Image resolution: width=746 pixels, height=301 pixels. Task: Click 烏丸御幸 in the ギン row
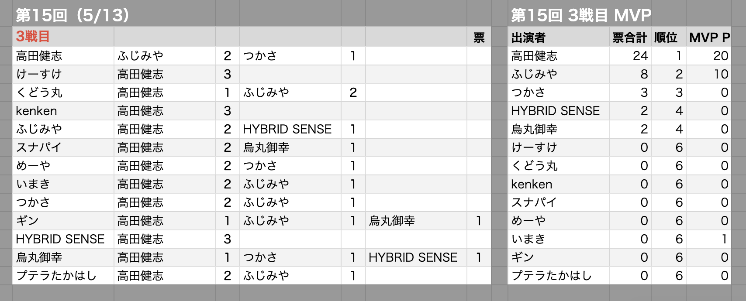(x=416, y=221)
